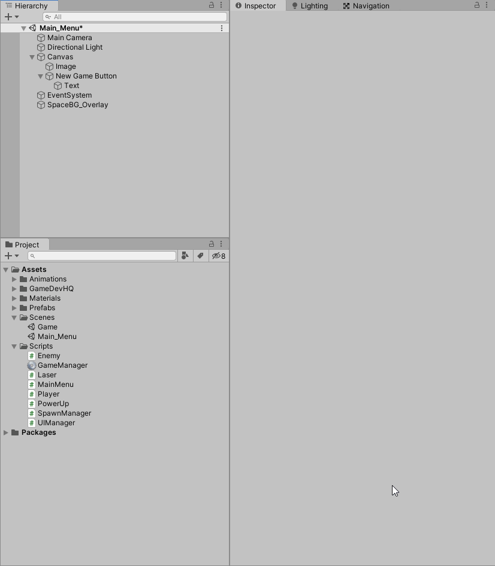
Task: Click the Game scene asset icon
Action: pos(32,327)
